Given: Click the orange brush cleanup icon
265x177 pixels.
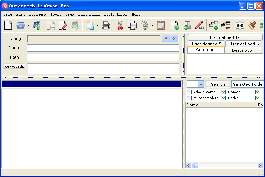Looking at the screenshot, I should 252,26.
